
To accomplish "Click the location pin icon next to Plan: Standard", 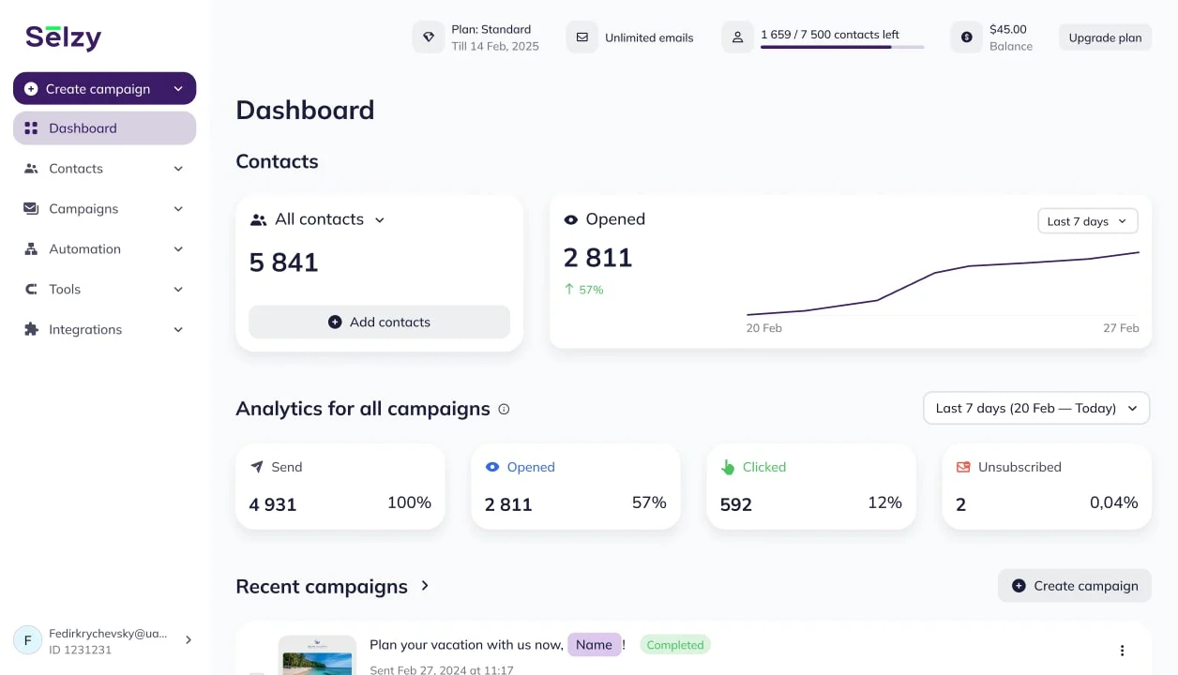I will (x=429, y=37).
